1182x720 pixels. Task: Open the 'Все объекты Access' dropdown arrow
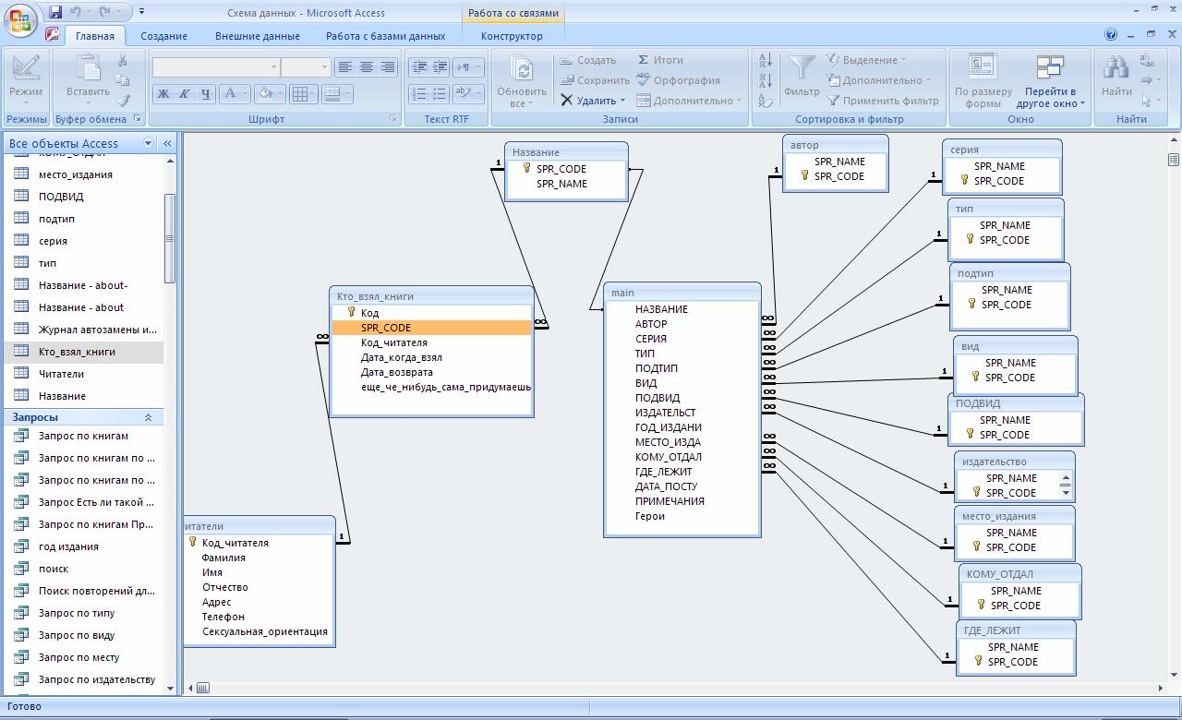(148, 143)
